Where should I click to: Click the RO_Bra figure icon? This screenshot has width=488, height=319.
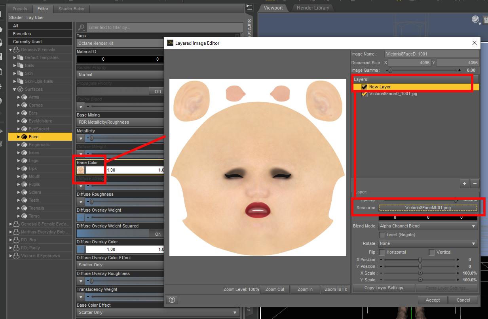point(16,240)
